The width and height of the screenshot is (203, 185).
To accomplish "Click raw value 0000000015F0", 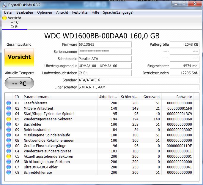I will (180, 108).
